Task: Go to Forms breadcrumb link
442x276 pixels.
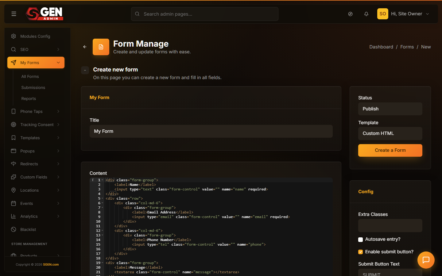Action: click(407, 47)
